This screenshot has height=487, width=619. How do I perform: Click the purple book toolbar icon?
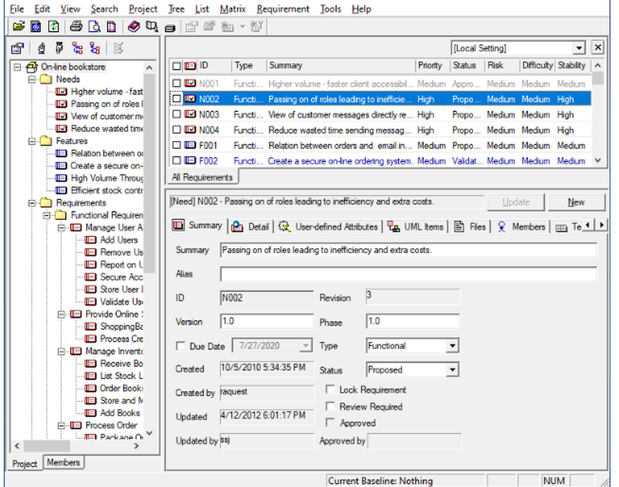pos(134,27)
